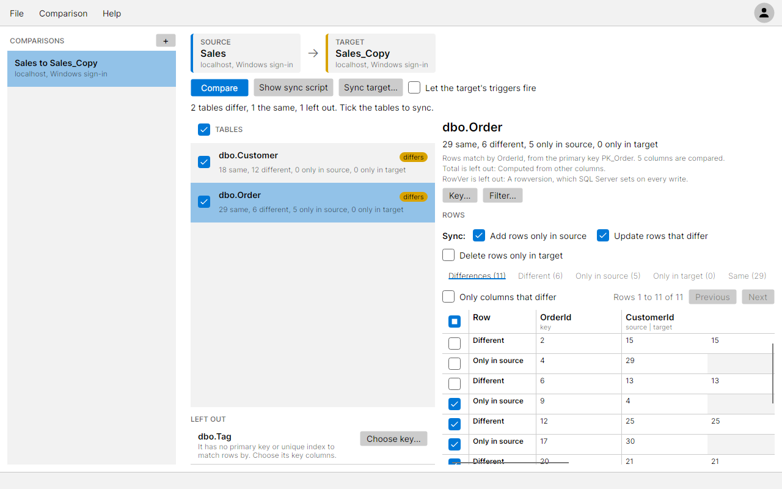This screenshot has height=489, width=782.
Task: Open the File menu
Action: [x=17, y=13]
